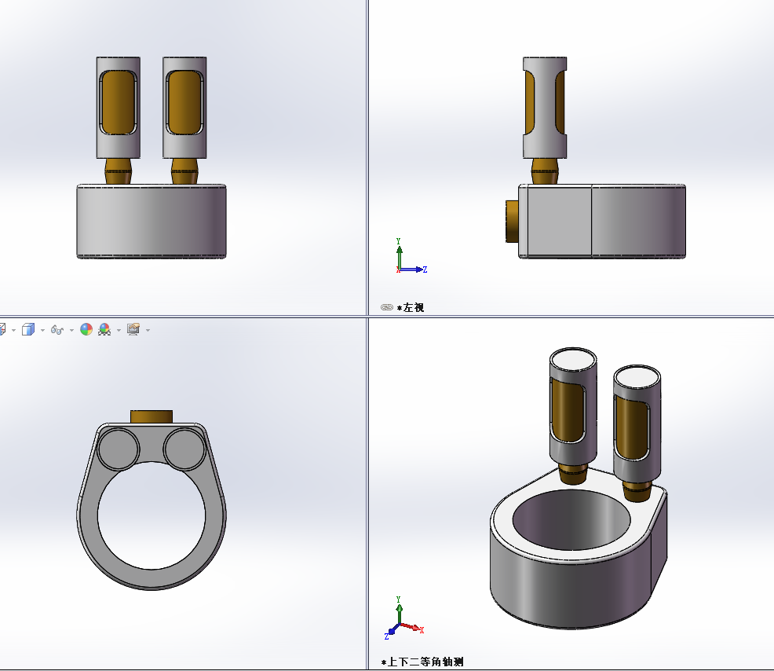The height and width of the screenshot is (671, 774).
Task: Click the link views icon beside *左视
Action: pos(386,307)
